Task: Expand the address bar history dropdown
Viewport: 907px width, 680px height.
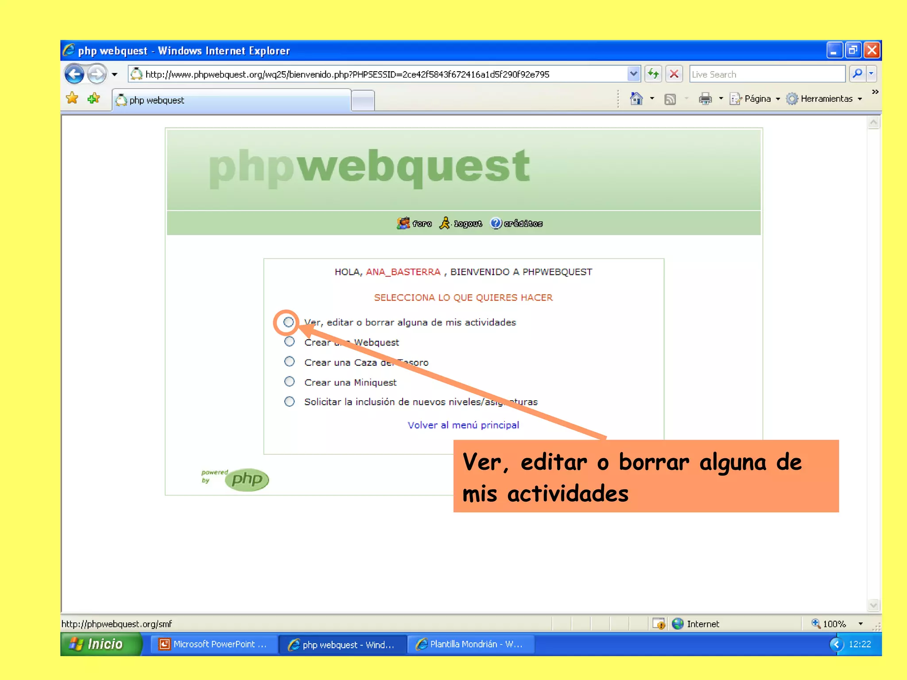Action: (x=634, y=74)
